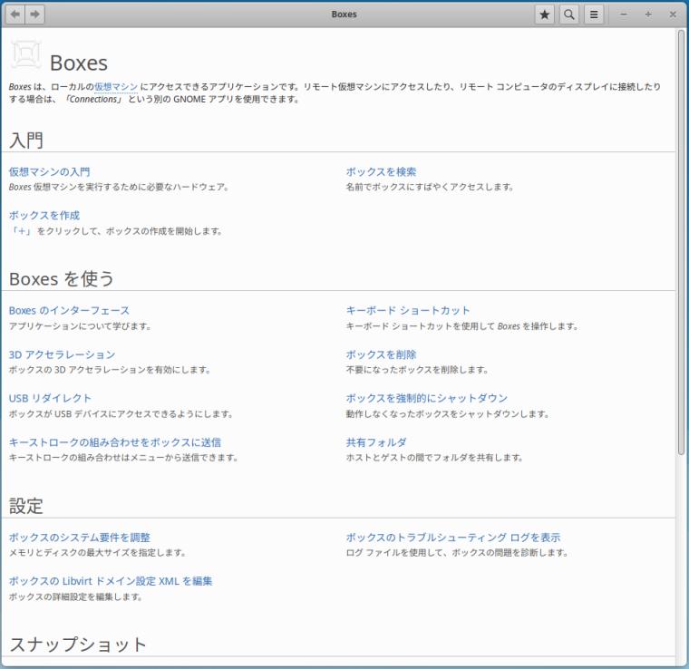Click text 動作しなくなったボックスをシャットダウンします。
The height and width of the screenshot is (669, 689).
(x=447, y=413)
